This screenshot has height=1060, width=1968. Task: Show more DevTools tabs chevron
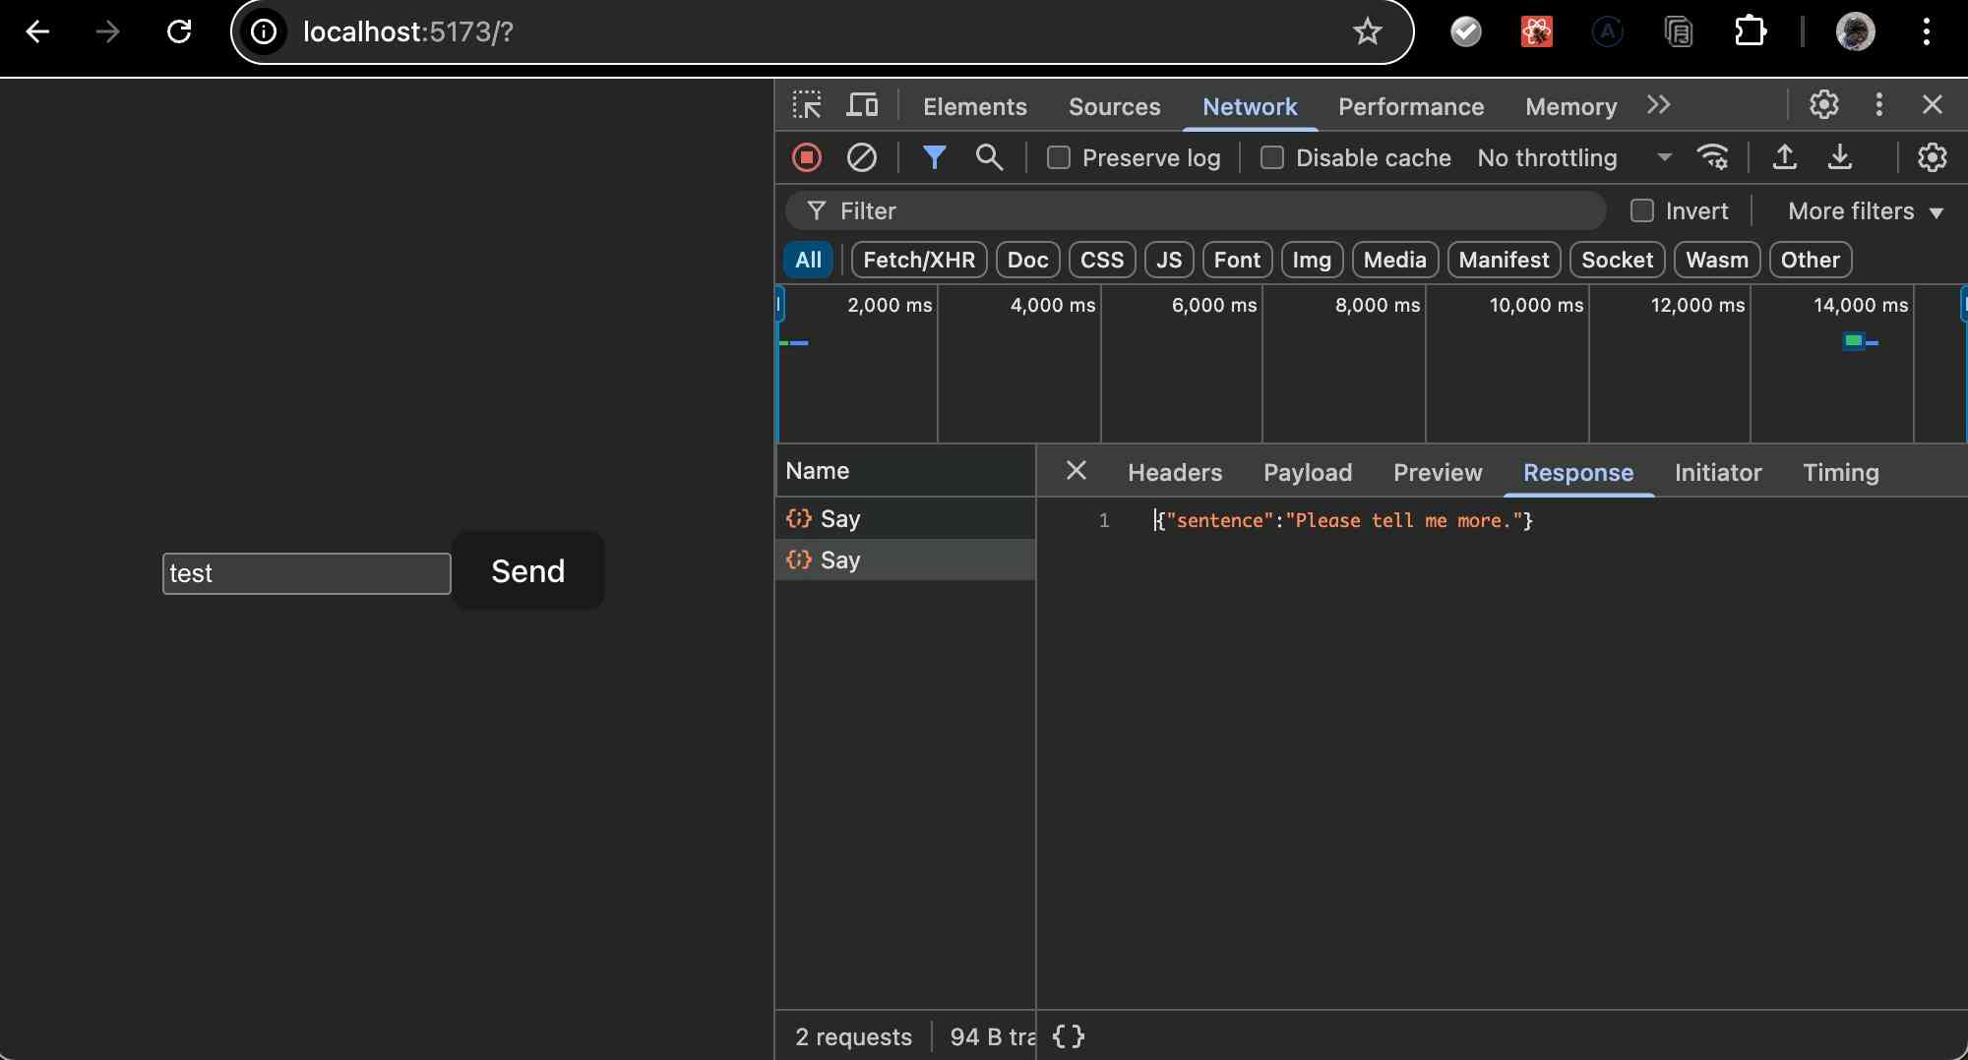pyautogui.click(x=1658, y=105)
